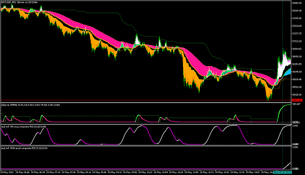Click price axis value 35325.35
This screenshot has width=305, height=175.
pos(297,95)
